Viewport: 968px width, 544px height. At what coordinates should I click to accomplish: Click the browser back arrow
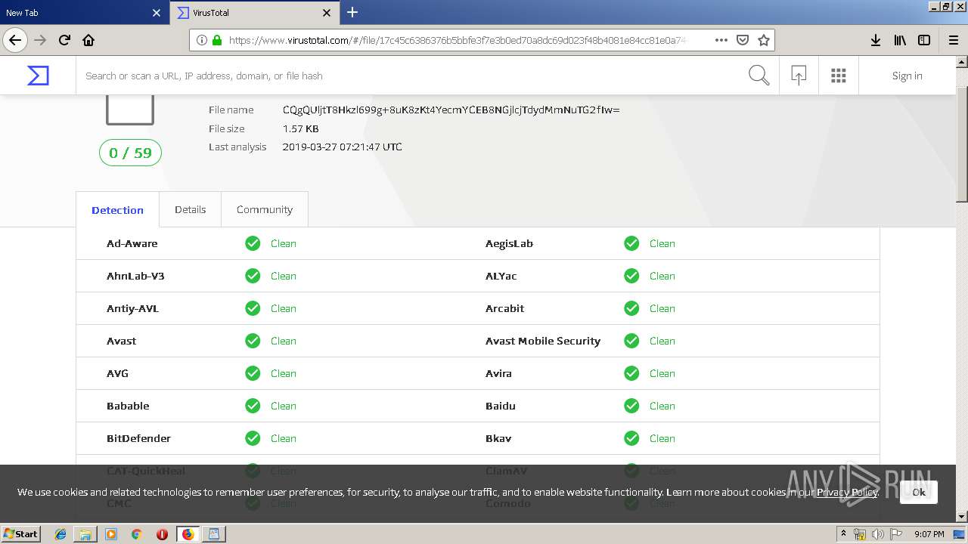tap(15, 40)
